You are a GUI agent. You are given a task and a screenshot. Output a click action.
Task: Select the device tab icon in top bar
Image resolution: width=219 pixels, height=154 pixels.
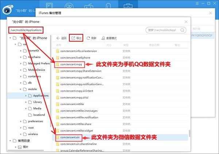49,5
